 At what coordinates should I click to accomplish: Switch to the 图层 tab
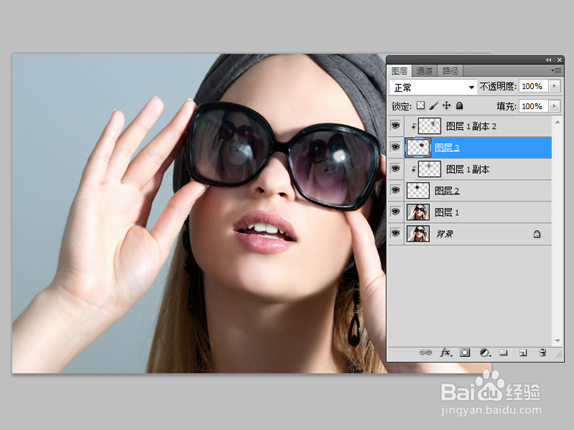(400, 71)
